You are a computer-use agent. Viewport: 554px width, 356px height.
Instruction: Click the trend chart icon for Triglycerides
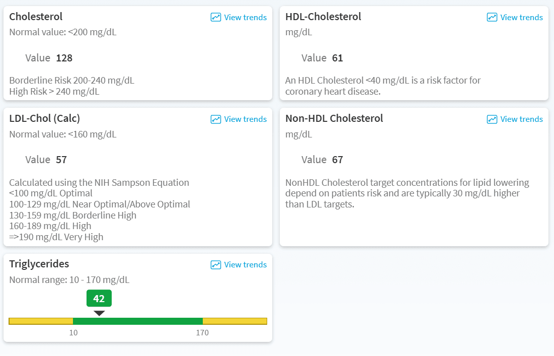click(x=216, y=265)
